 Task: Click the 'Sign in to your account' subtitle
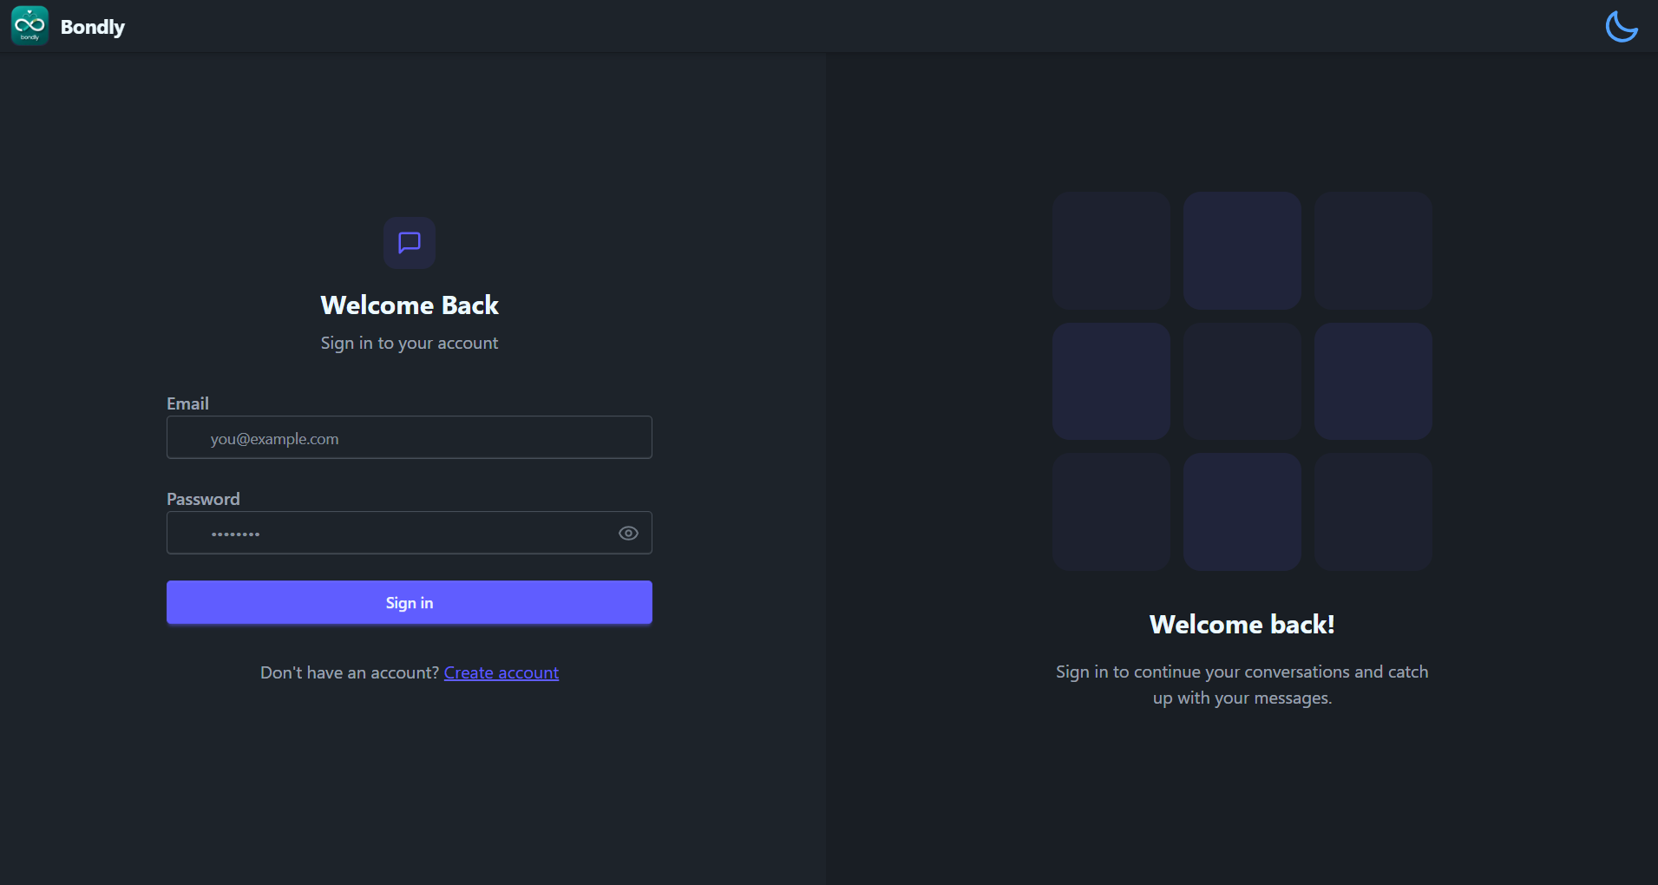pyautogui.click(x=410, y=343)
